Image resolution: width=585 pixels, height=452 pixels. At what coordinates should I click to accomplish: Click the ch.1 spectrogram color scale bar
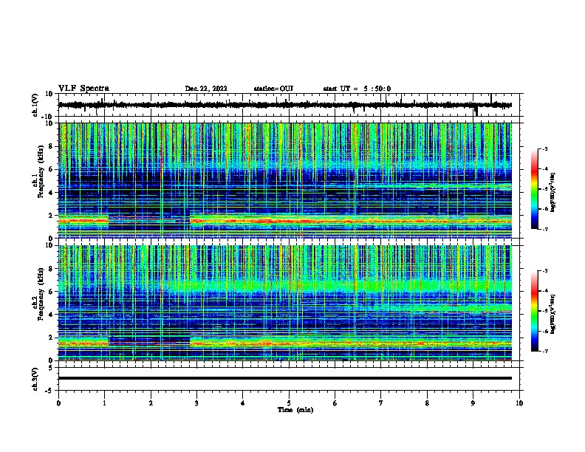535,189
